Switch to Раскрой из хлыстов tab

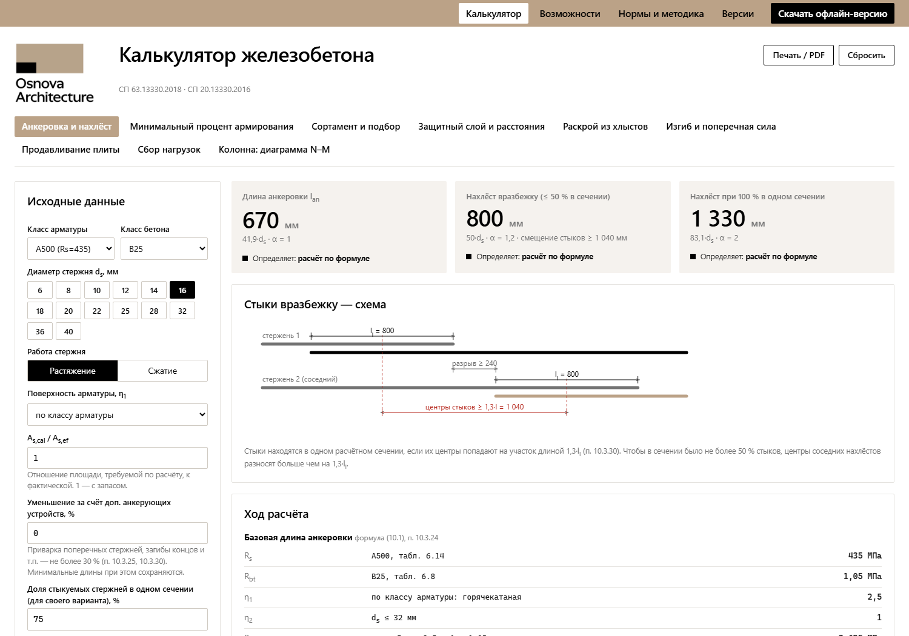[x=605, y=127]
